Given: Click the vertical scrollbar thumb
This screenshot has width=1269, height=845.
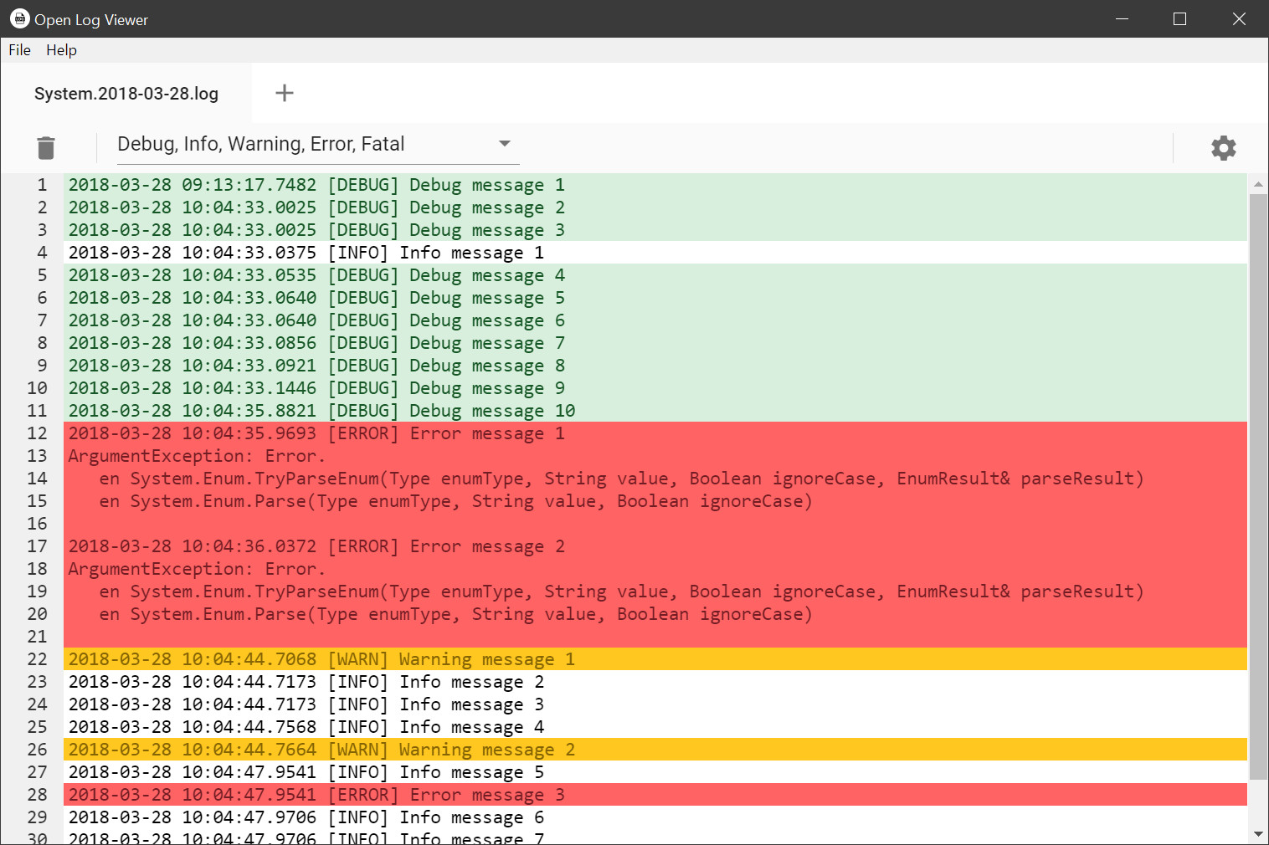Looking at the screenshot, I should click(1258, 487).
